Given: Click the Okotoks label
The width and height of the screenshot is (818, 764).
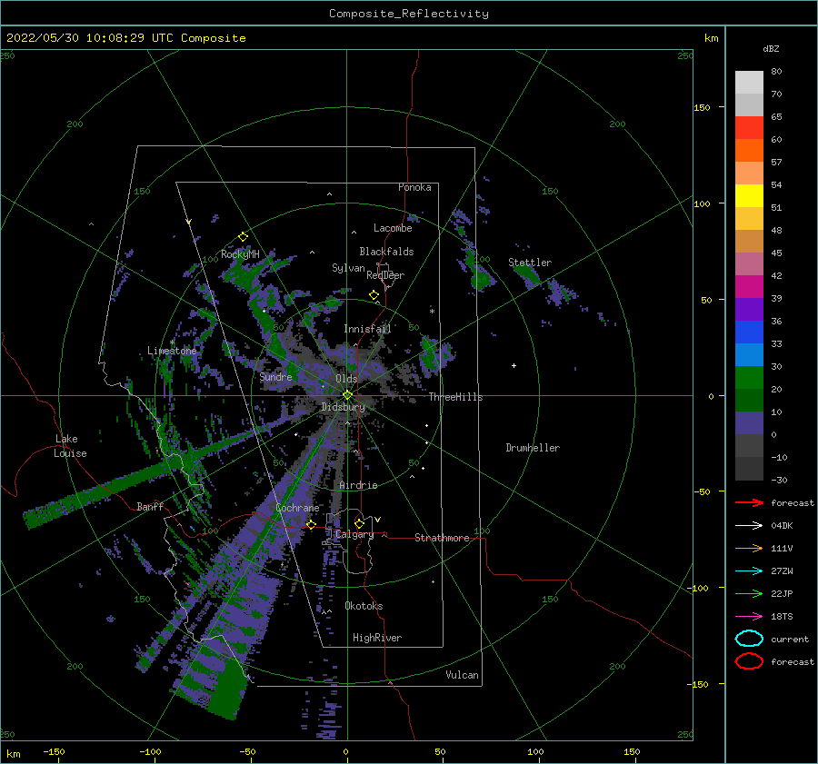Looking at the screenshot, I should point(364,606).
